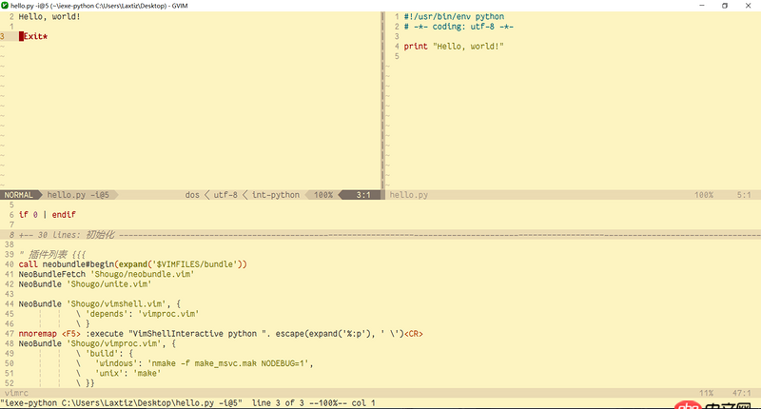This screenshot has height=409, width=761.
Task: Click the 'if 0 | endif' line
Action: pyautogui.click(x=47, y=214)
